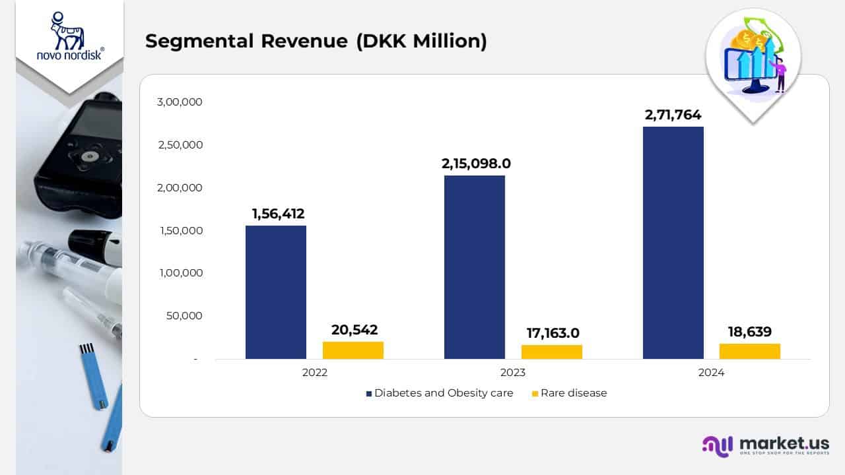Image resolution: width=845 pixels, height=475 pixels.
Task: Expand the 2,15,098.0 data label
Action: point(475,164)
